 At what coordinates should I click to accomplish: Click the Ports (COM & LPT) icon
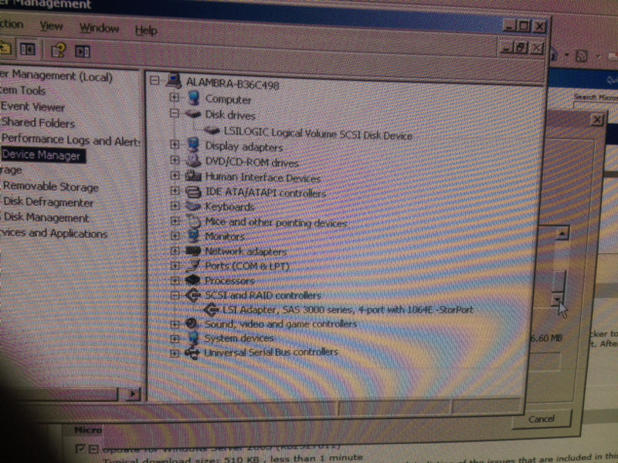193,265
